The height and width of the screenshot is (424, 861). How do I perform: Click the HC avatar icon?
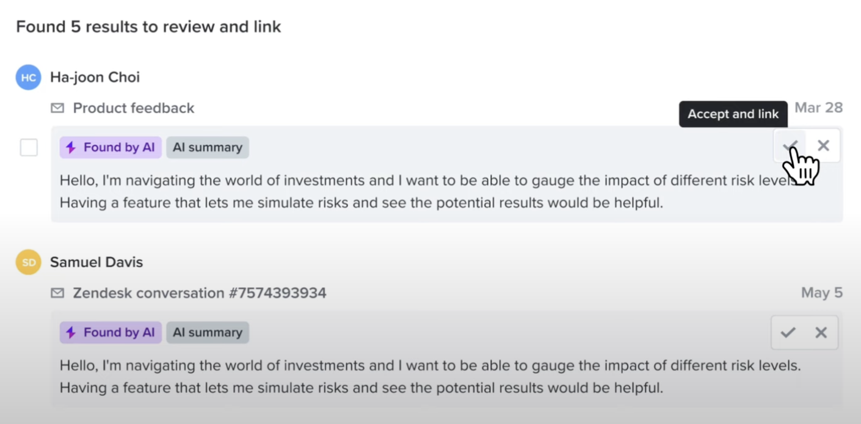tap(29, 78)
